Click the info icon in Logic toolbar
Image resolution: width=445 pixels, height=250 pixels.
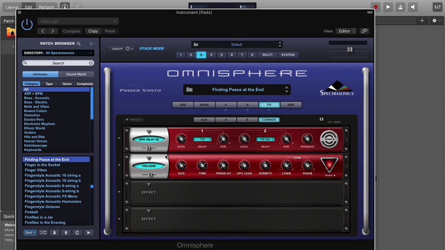64,7
